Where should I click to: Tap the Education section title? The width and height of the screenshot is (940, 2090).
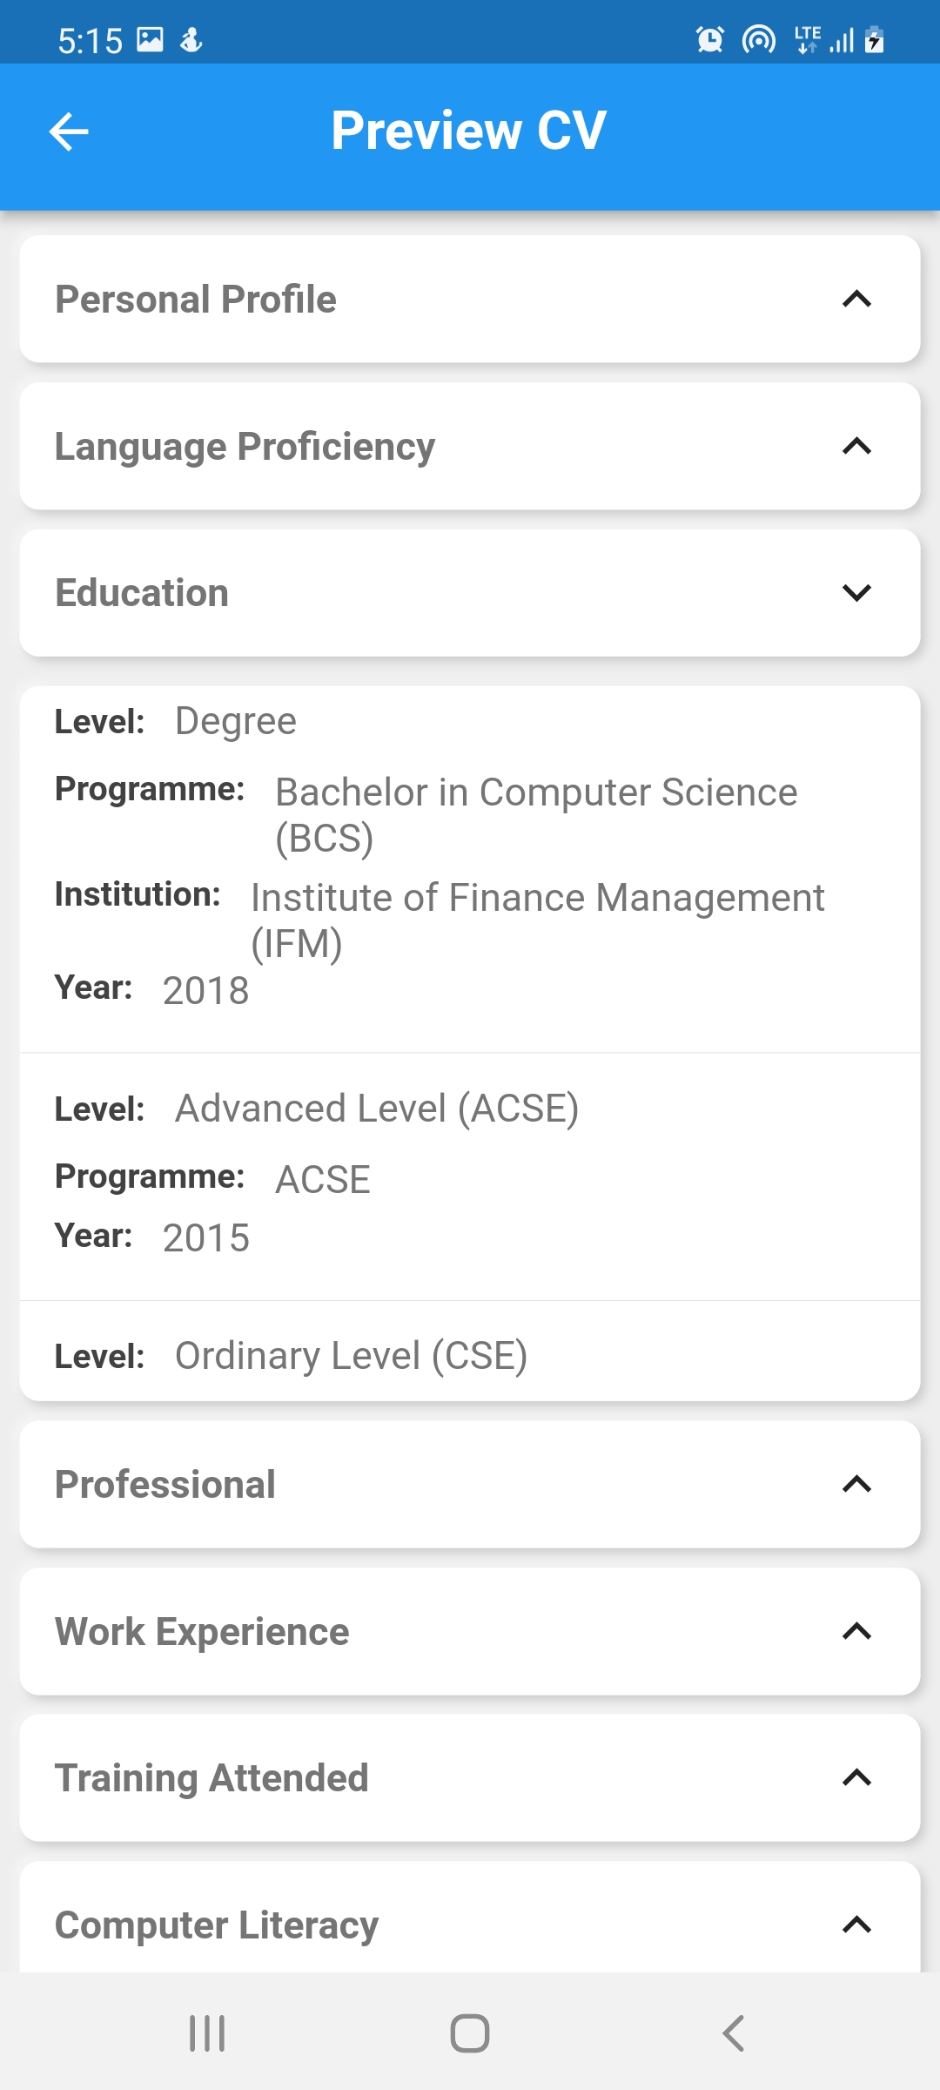click(x=142, y=593)
